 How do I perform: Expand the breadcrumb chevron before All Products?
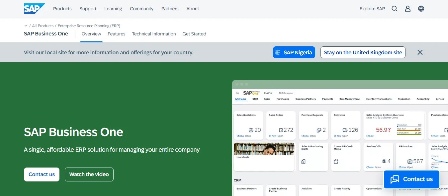pos(26,26)
